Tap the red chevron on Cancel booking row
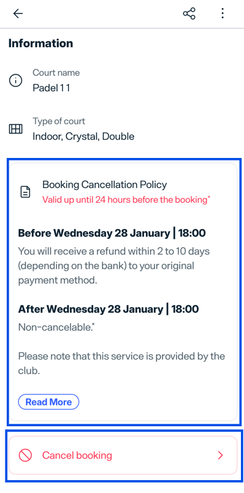Screen dimensions: 244x493 click(220, 455)
